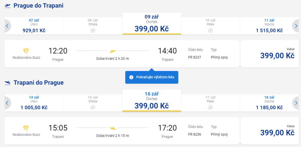Select the 18 zář Sobota return date tab
Image resolution: width=301 pixels, height=147 pixels.
pyautogui.click(x=269, y=103)
